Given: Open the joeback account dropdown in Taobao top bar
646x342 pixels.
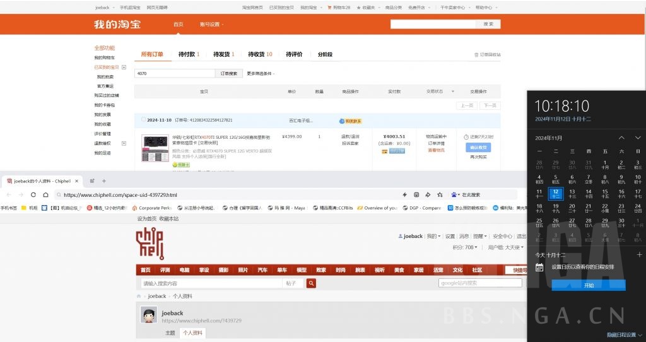Looking at the screenshot, I should (x=105, y=8).
